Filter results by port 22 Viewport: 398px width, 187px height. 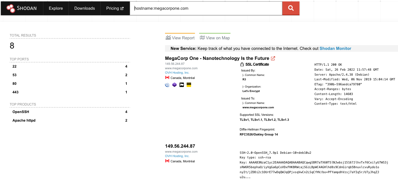[14, 66]
